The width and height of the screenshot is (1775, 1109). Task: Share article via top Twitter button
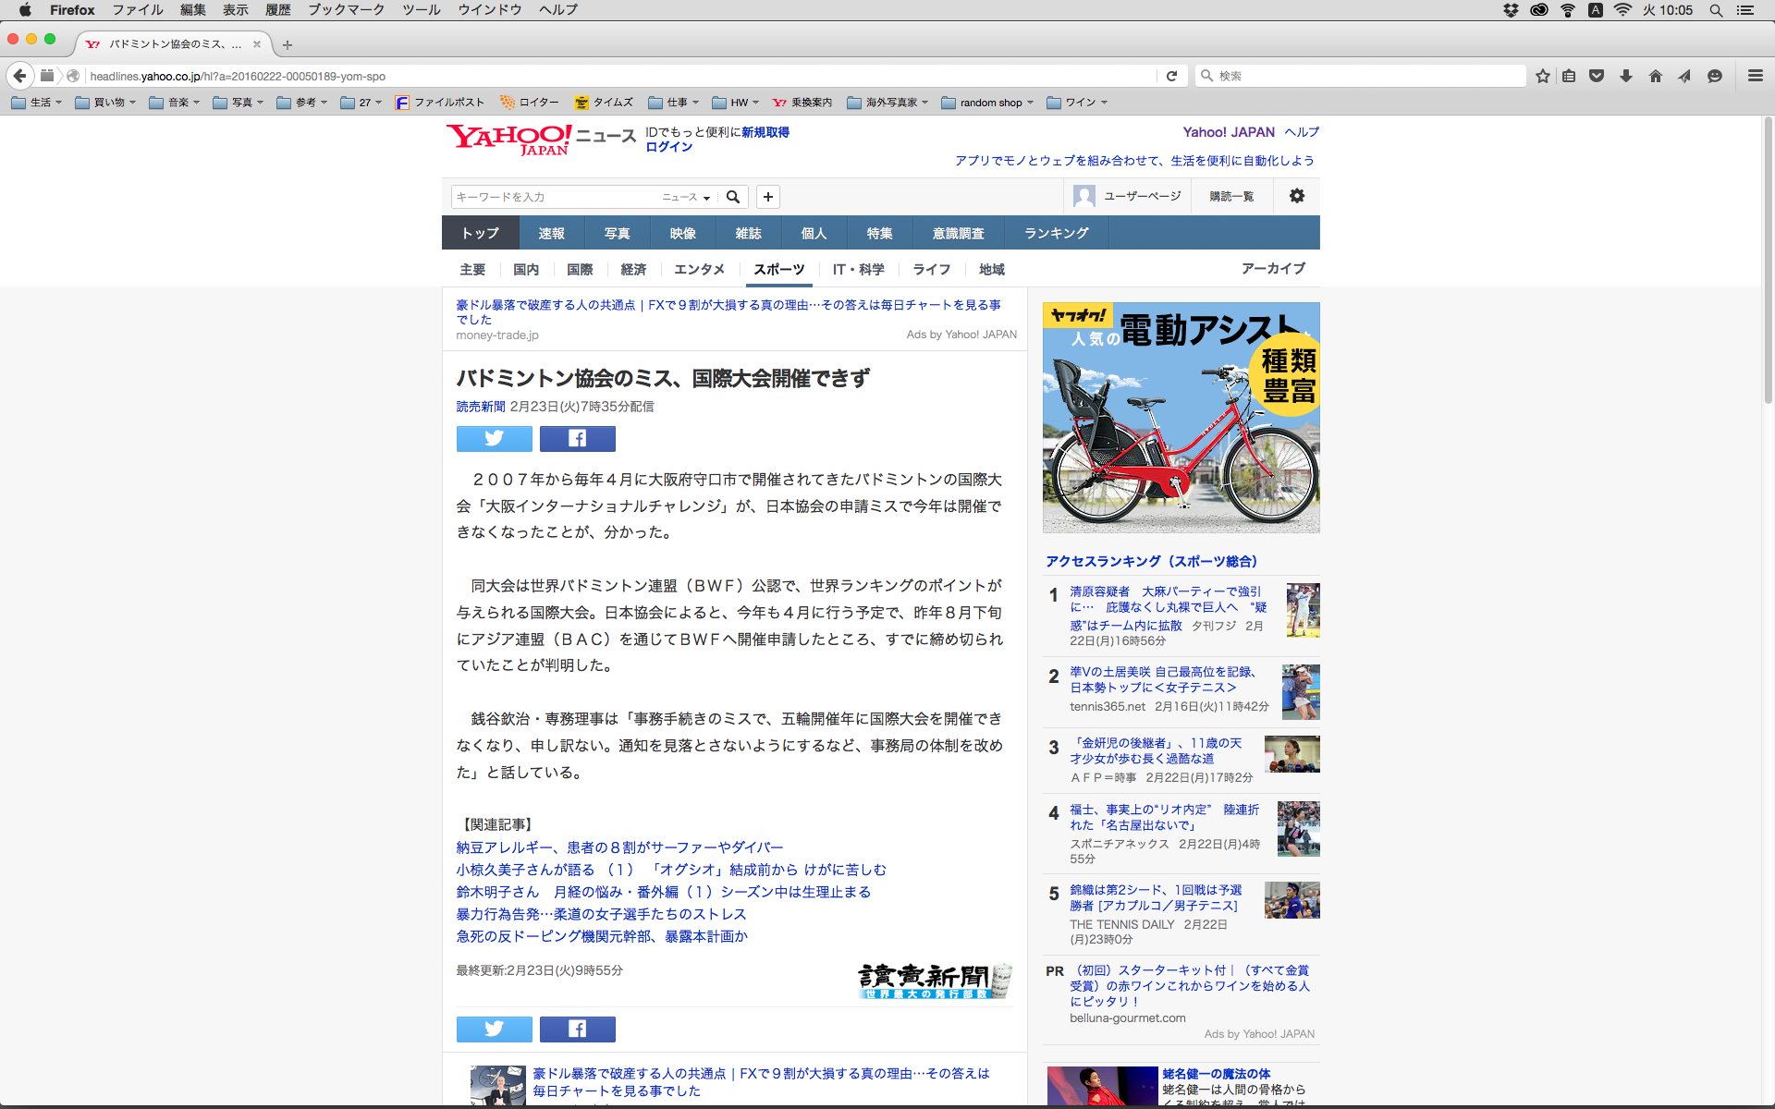[494, 438]
